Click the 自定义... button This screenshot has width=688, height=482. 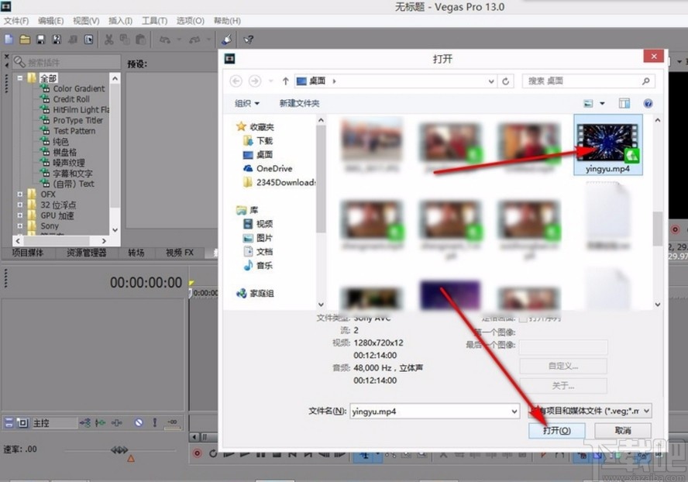563,366
